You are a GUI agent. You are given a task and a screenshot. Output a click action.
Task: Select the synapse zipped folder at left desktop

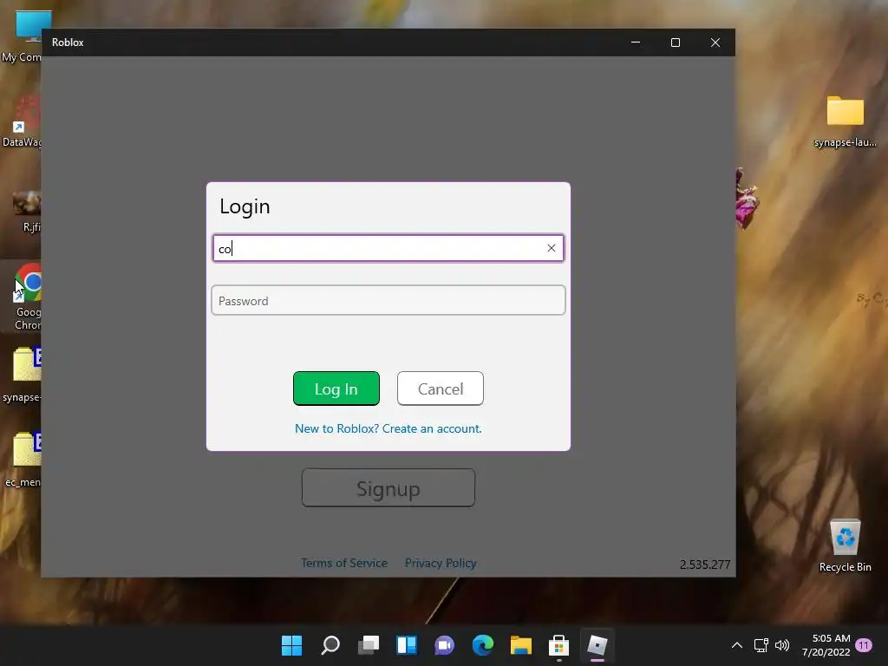pyautogui.click(x=23, y=375)
